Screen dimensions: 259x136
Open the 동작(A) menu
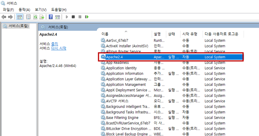(x=24, y=10)
